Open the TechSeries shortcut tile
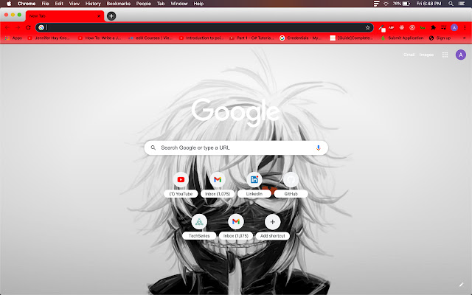The width and height of the screenshot is (472, 295). [x=199, y=226]
